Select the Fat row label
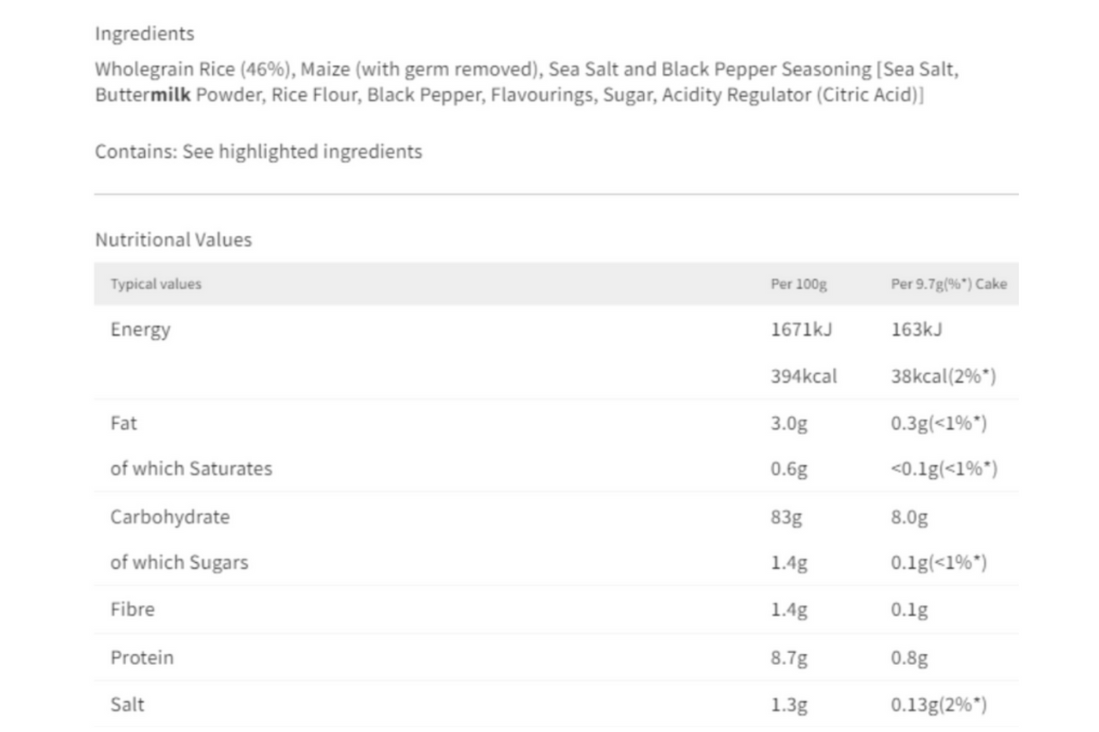 (124, 423)
